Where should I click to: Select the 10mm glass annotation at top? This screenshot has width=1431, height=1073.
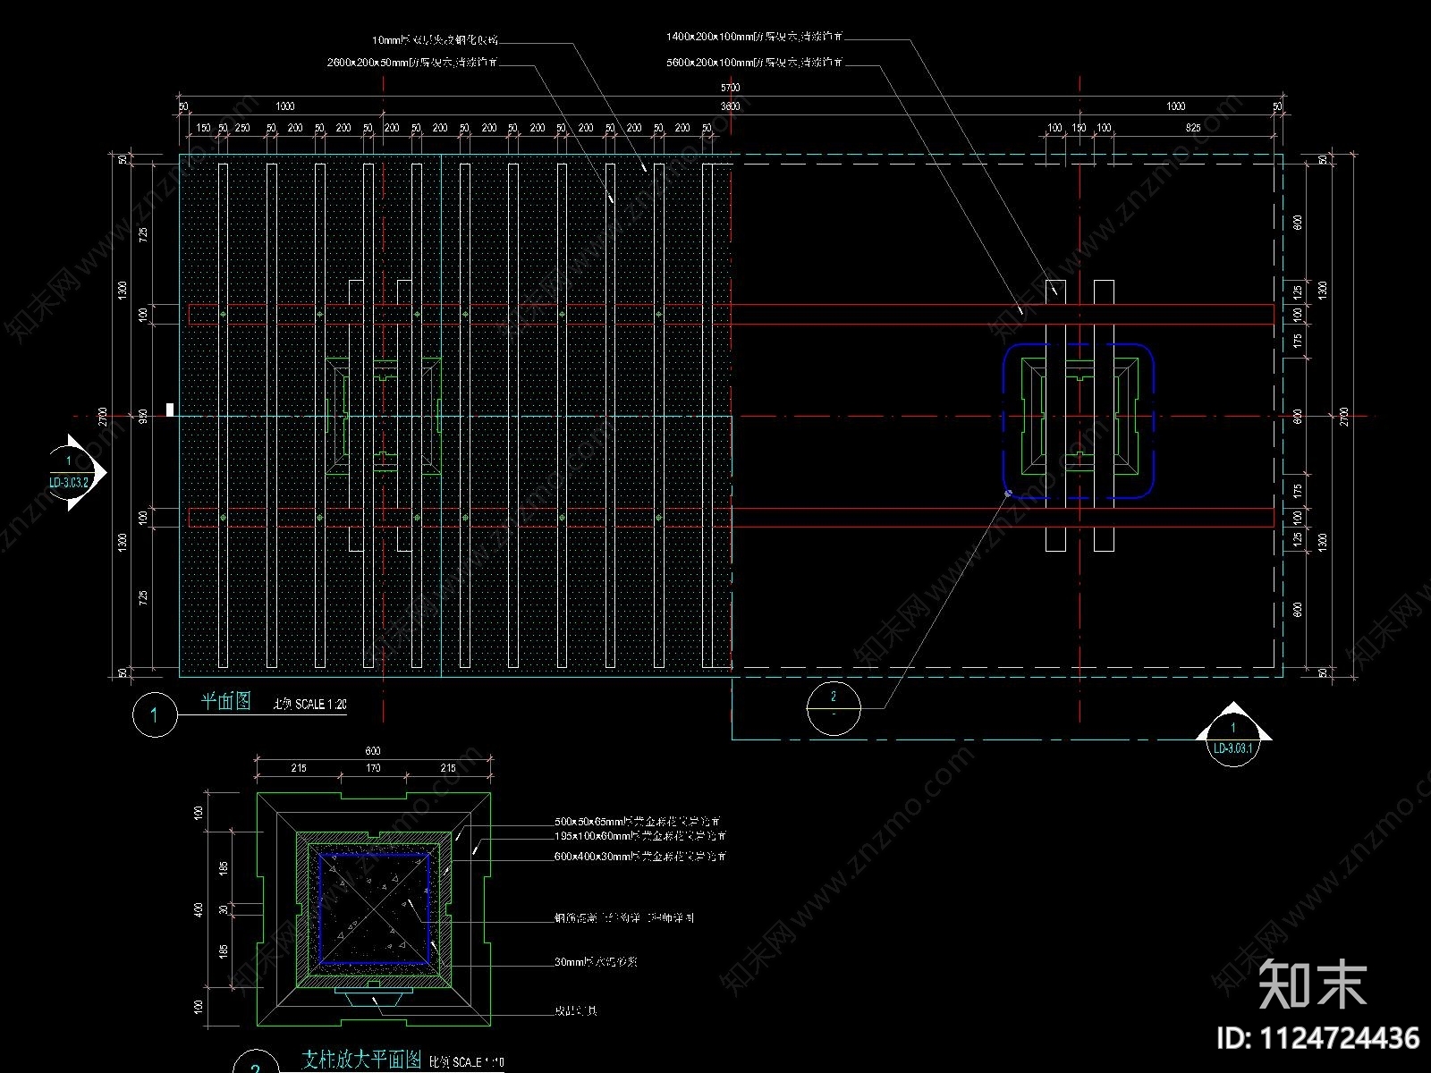click(x=436, y=40)
